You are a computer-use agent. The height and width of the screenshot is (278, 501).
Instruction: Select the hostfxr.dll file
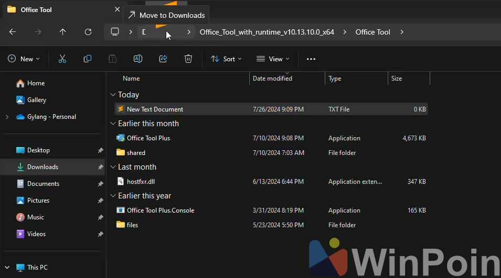click(141, 182)
